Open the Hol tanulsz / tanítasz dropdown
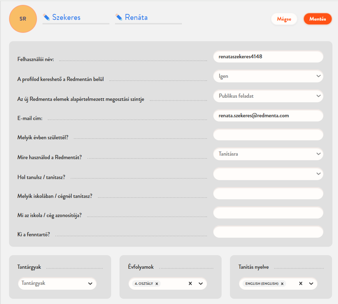338x304 pixels. coord(268,173)
